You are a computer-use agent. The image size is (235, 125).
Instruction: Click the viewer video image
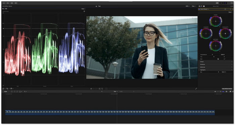(x=142, y=47)
